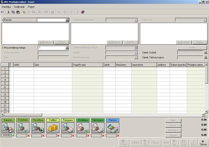Open the Datoteka menu
This screenshot has width=209, height=147.
click(6, 7)
